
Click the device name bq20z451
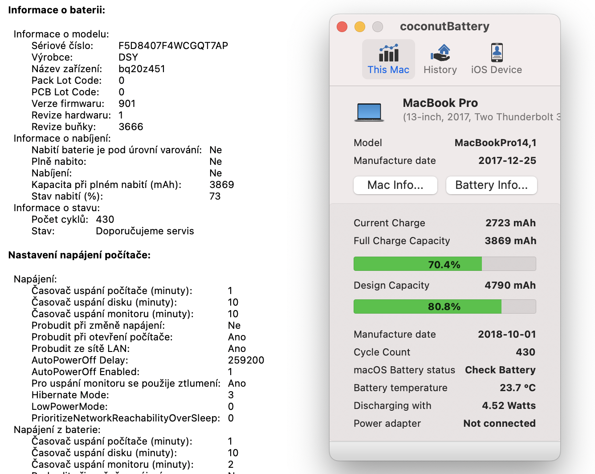click(142, 69)
